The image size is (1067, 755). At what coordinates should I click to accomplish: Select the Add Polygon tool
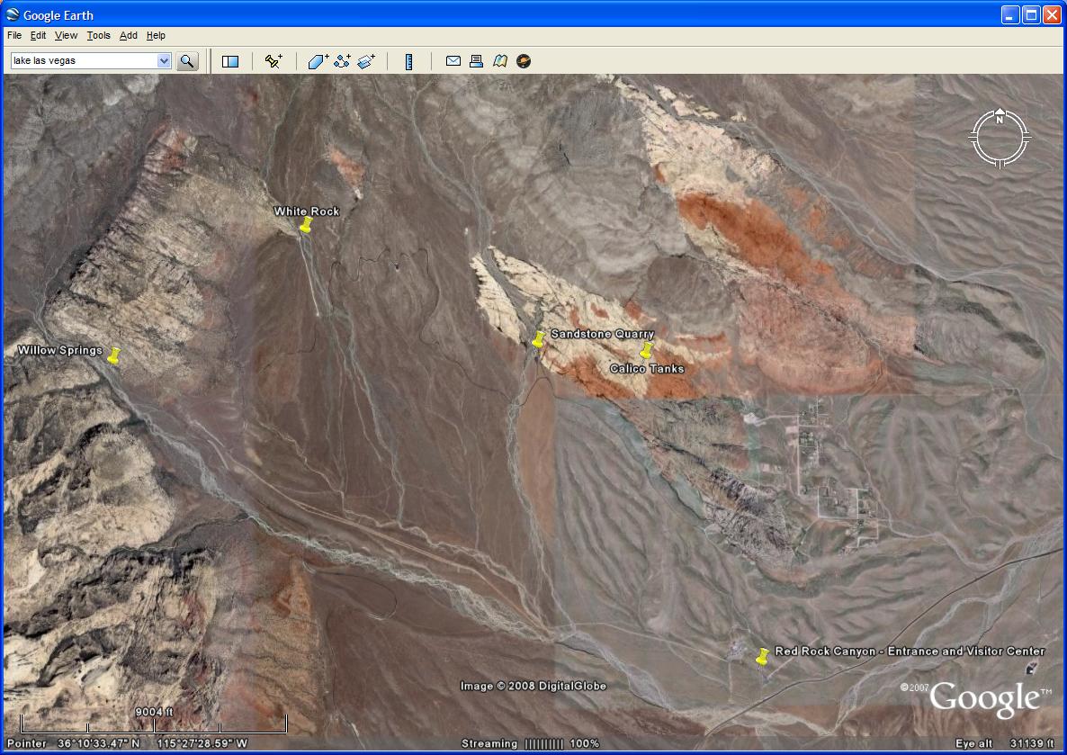click(318, 61)
